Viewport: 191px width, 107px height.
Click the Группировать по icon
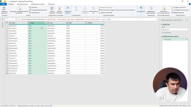coord(93,8)
